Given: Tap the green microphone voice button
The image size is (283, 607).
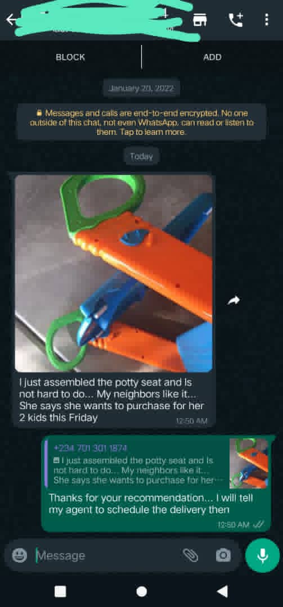Looking at the screenshot, I should tap(262, 555).
